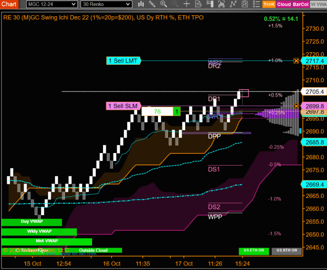Viewport: 327px width, 270px height.
Task: Click the position box showing 76
Action: 157,112
